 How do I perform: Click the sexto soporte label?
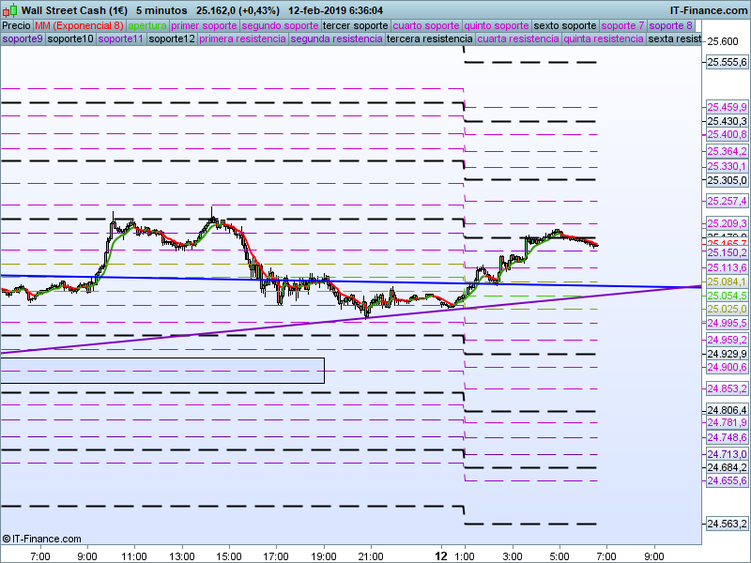click(565, 26)
